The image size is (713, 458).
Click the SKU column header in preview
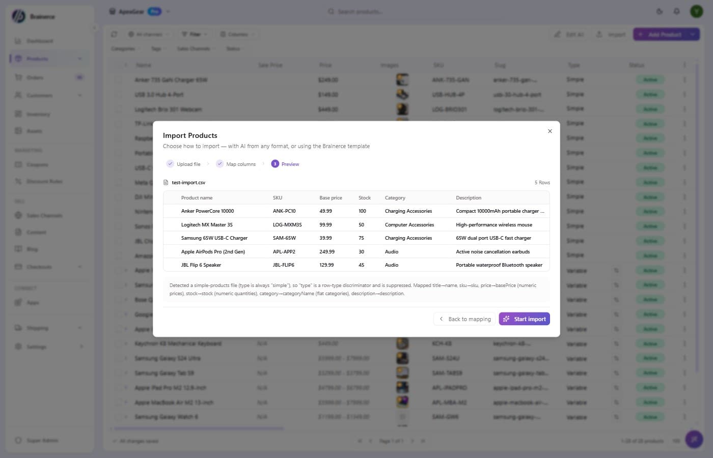278,198
